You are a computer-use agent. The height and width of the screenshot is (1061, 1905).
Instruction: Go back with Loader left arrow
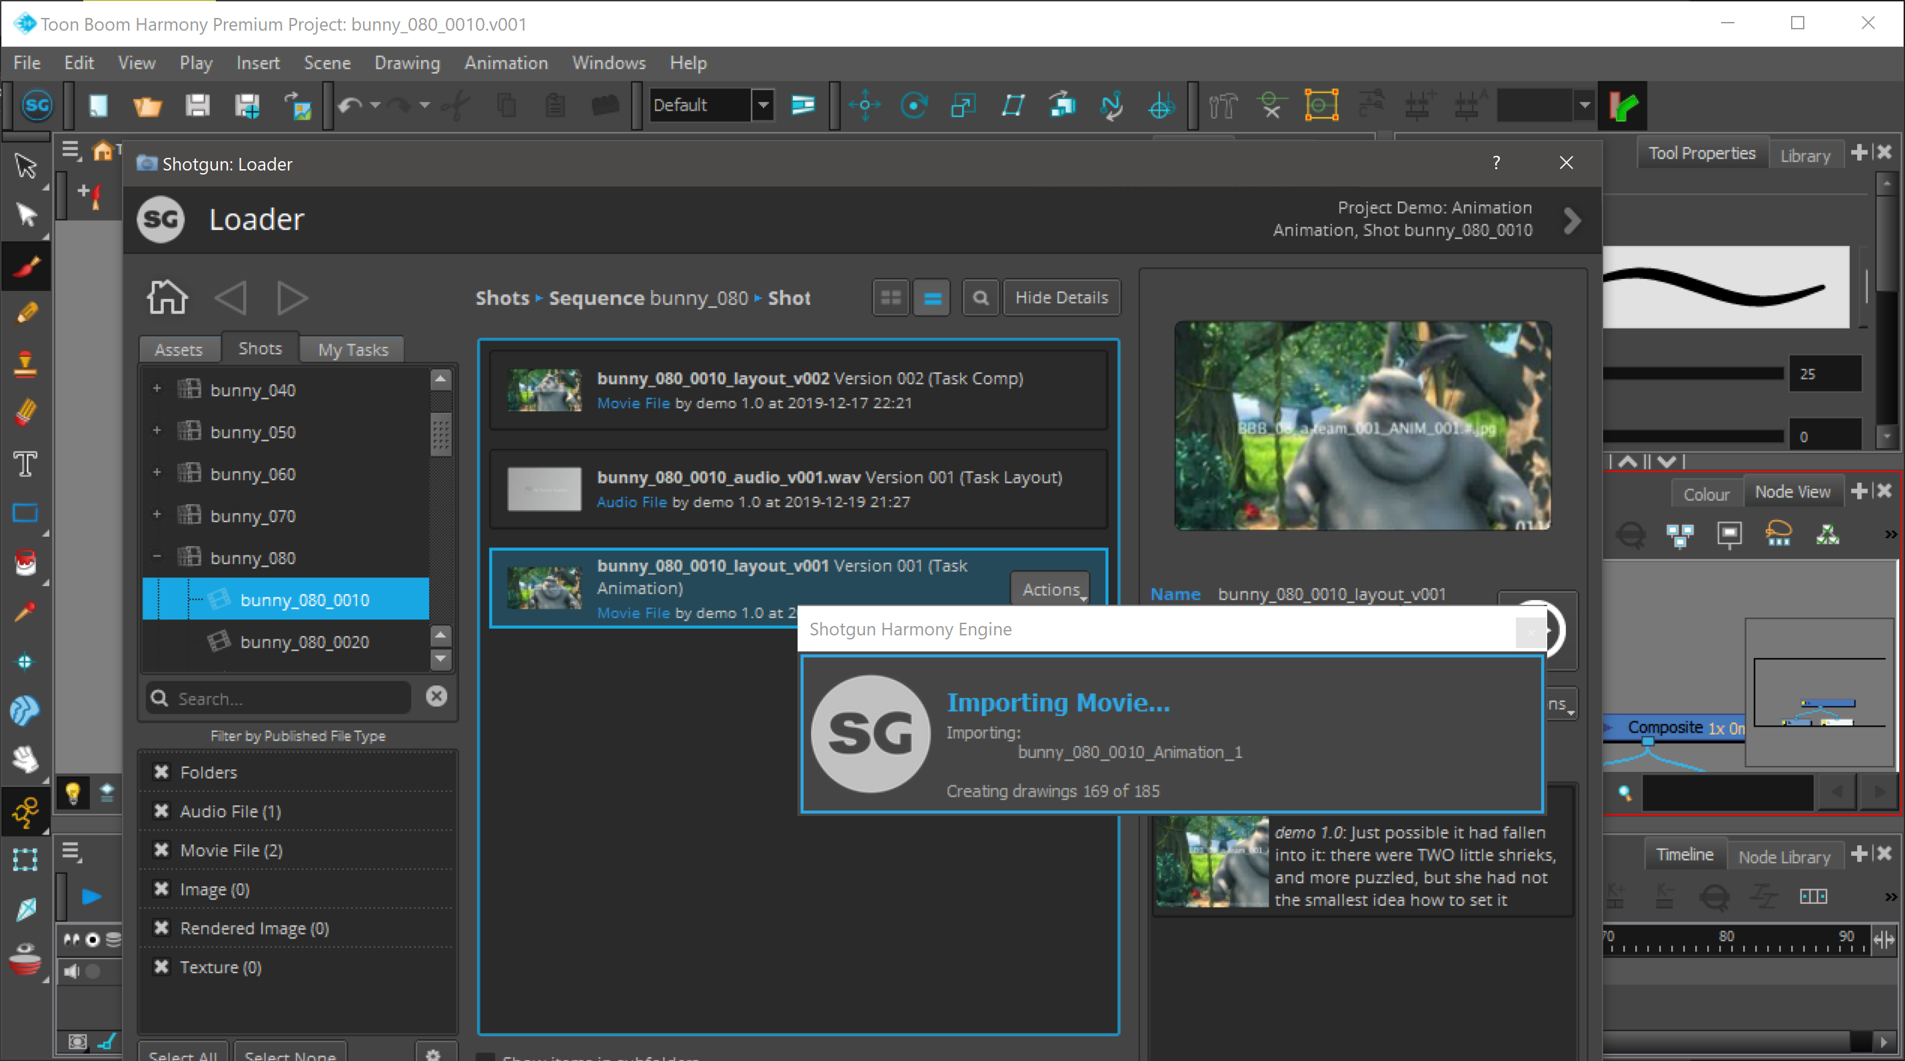point(231,298)
